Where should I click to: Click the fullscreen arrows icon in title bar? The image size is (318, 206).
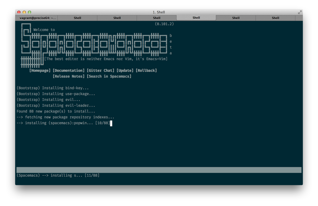(x=300, y=12)
